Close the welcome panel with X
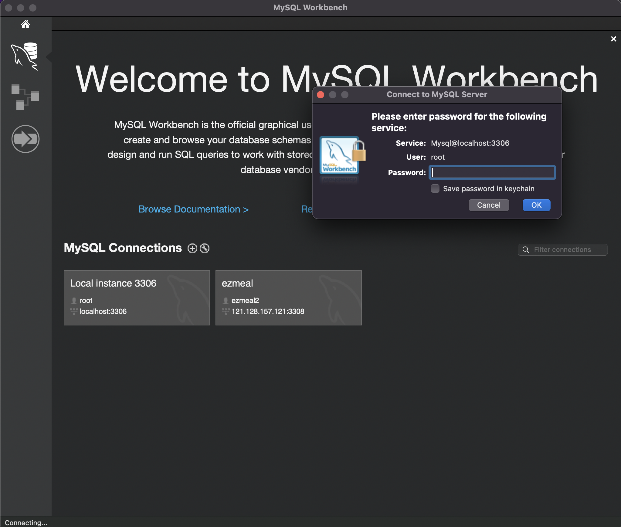The height and width of the screenshot is (527, 621). 613,39
